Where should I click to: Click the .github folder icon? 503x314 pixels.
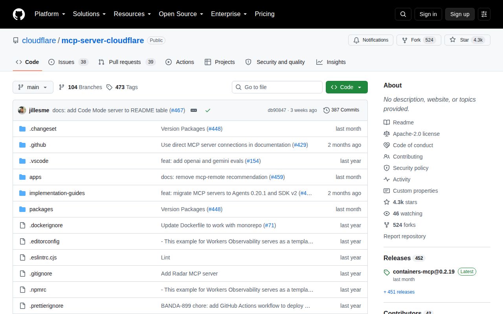(22, 145)
